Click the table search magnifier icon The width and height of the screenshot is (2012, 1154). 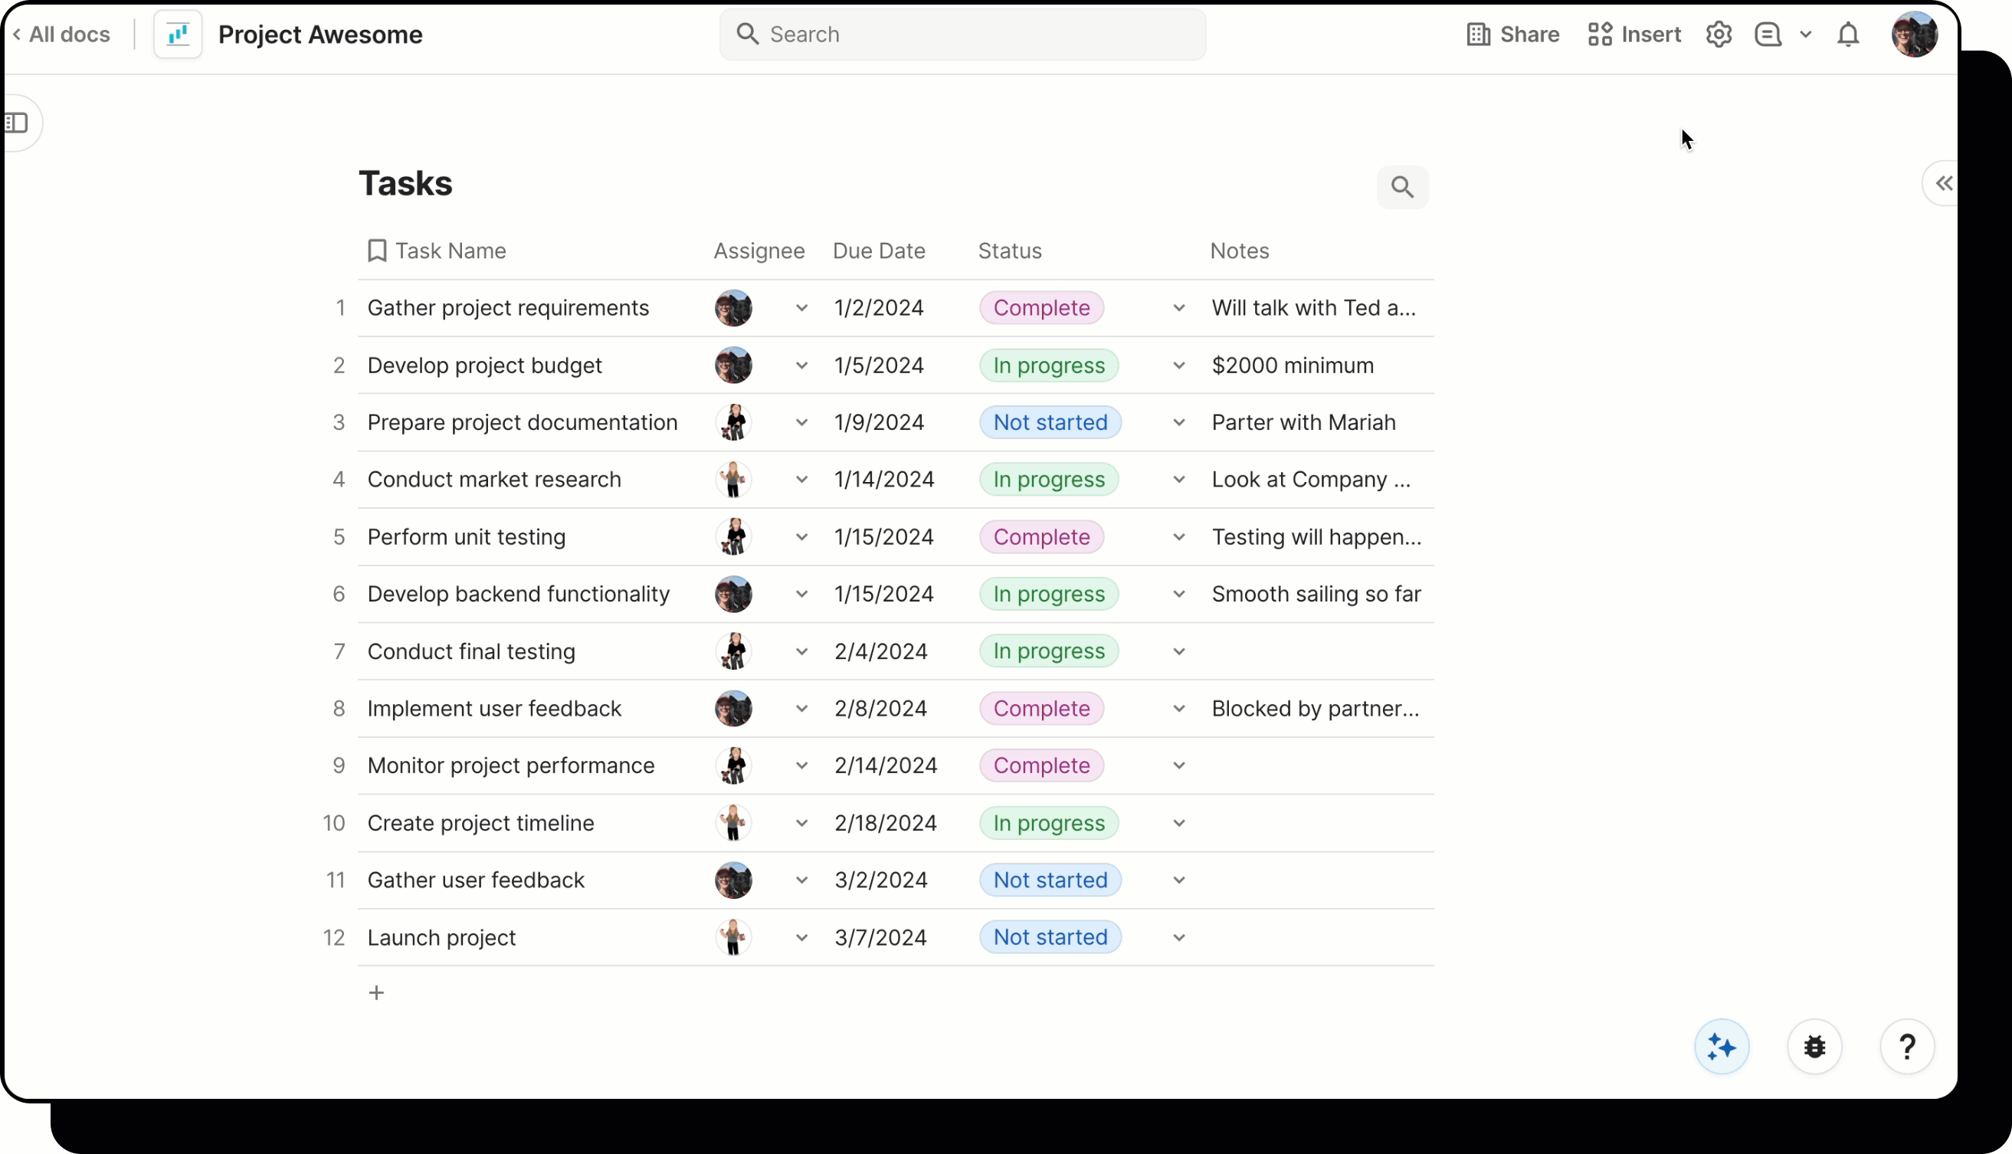point(1402,187)
